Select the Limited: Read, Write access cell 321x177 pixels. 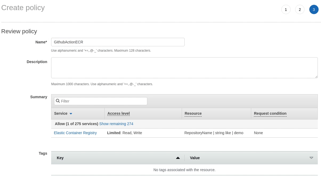click(x=124, y=133)
